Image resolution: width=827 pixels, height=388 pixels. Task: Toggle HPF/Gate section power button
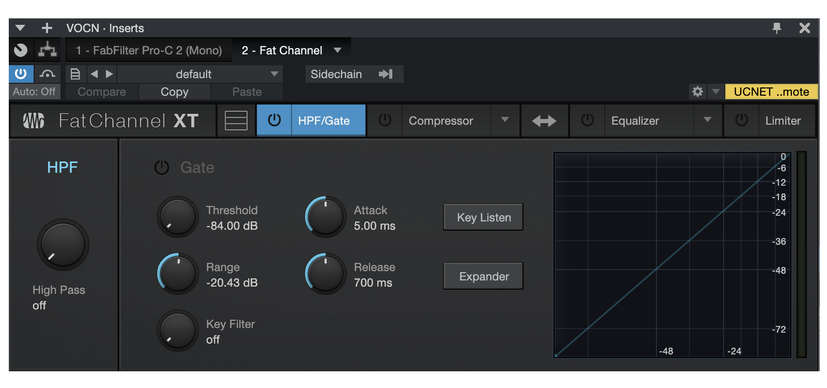tap(274, 121)
